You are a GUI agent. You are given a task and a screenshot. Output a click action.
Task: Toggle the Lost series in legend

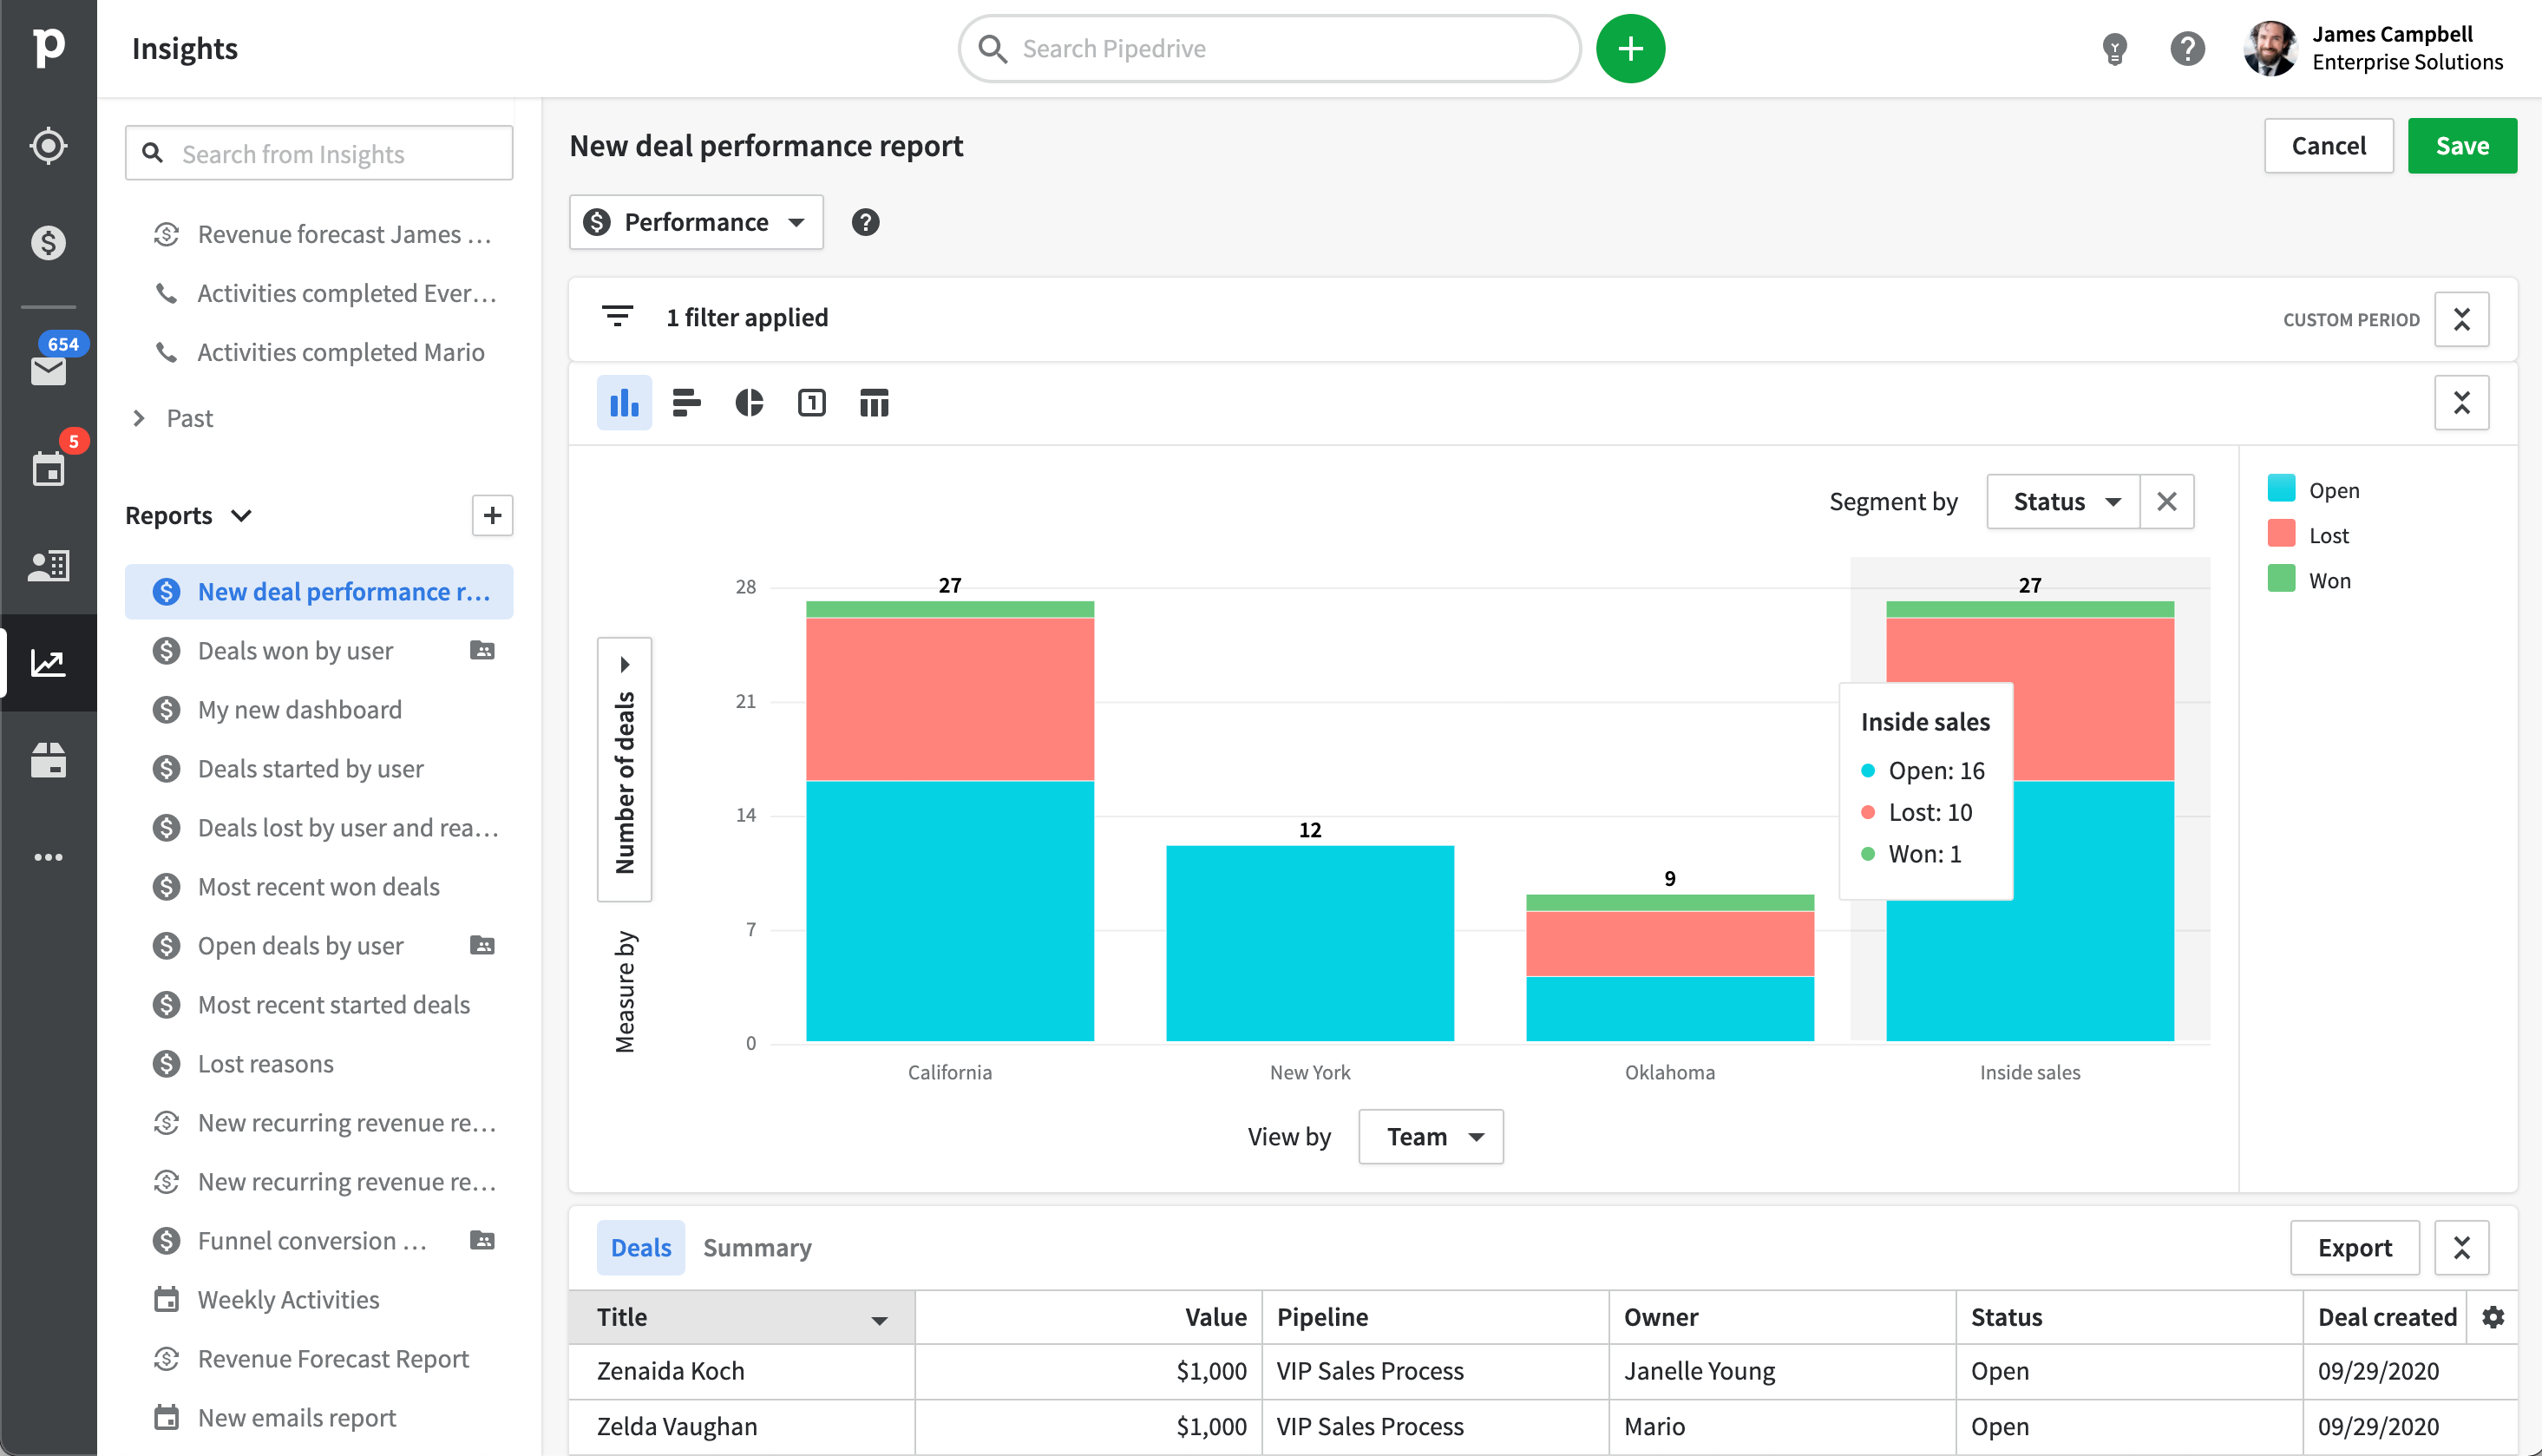2328,535
